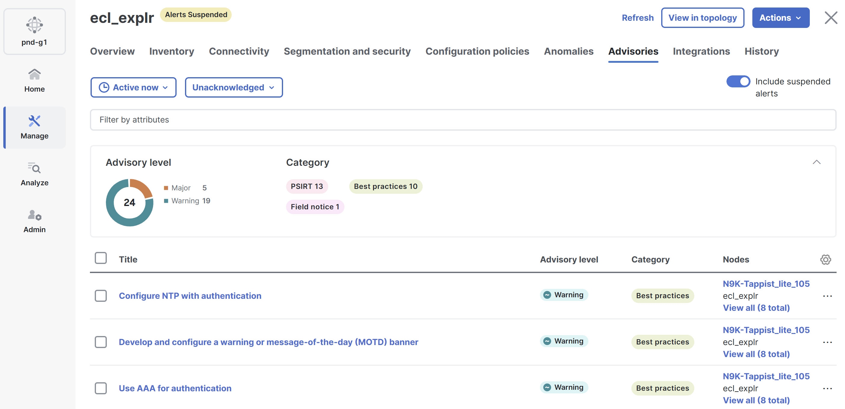Check the MOTD banner advisory row
The width and height of the screenshot is (845, 409).
coord(101,342)
